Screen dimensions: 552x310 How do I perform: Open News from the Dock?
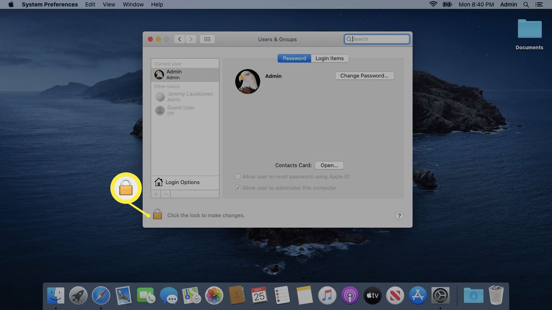(x=395, y=296)
